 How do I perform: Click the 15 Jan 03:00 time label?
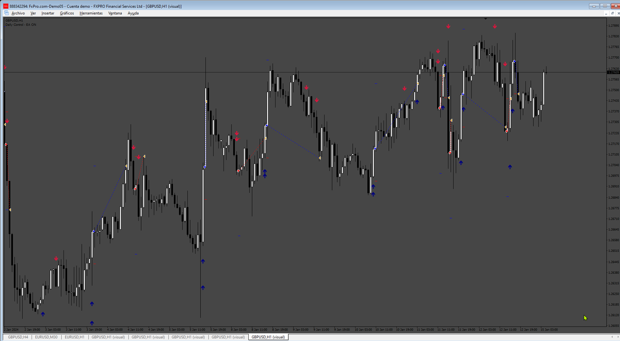549,330
